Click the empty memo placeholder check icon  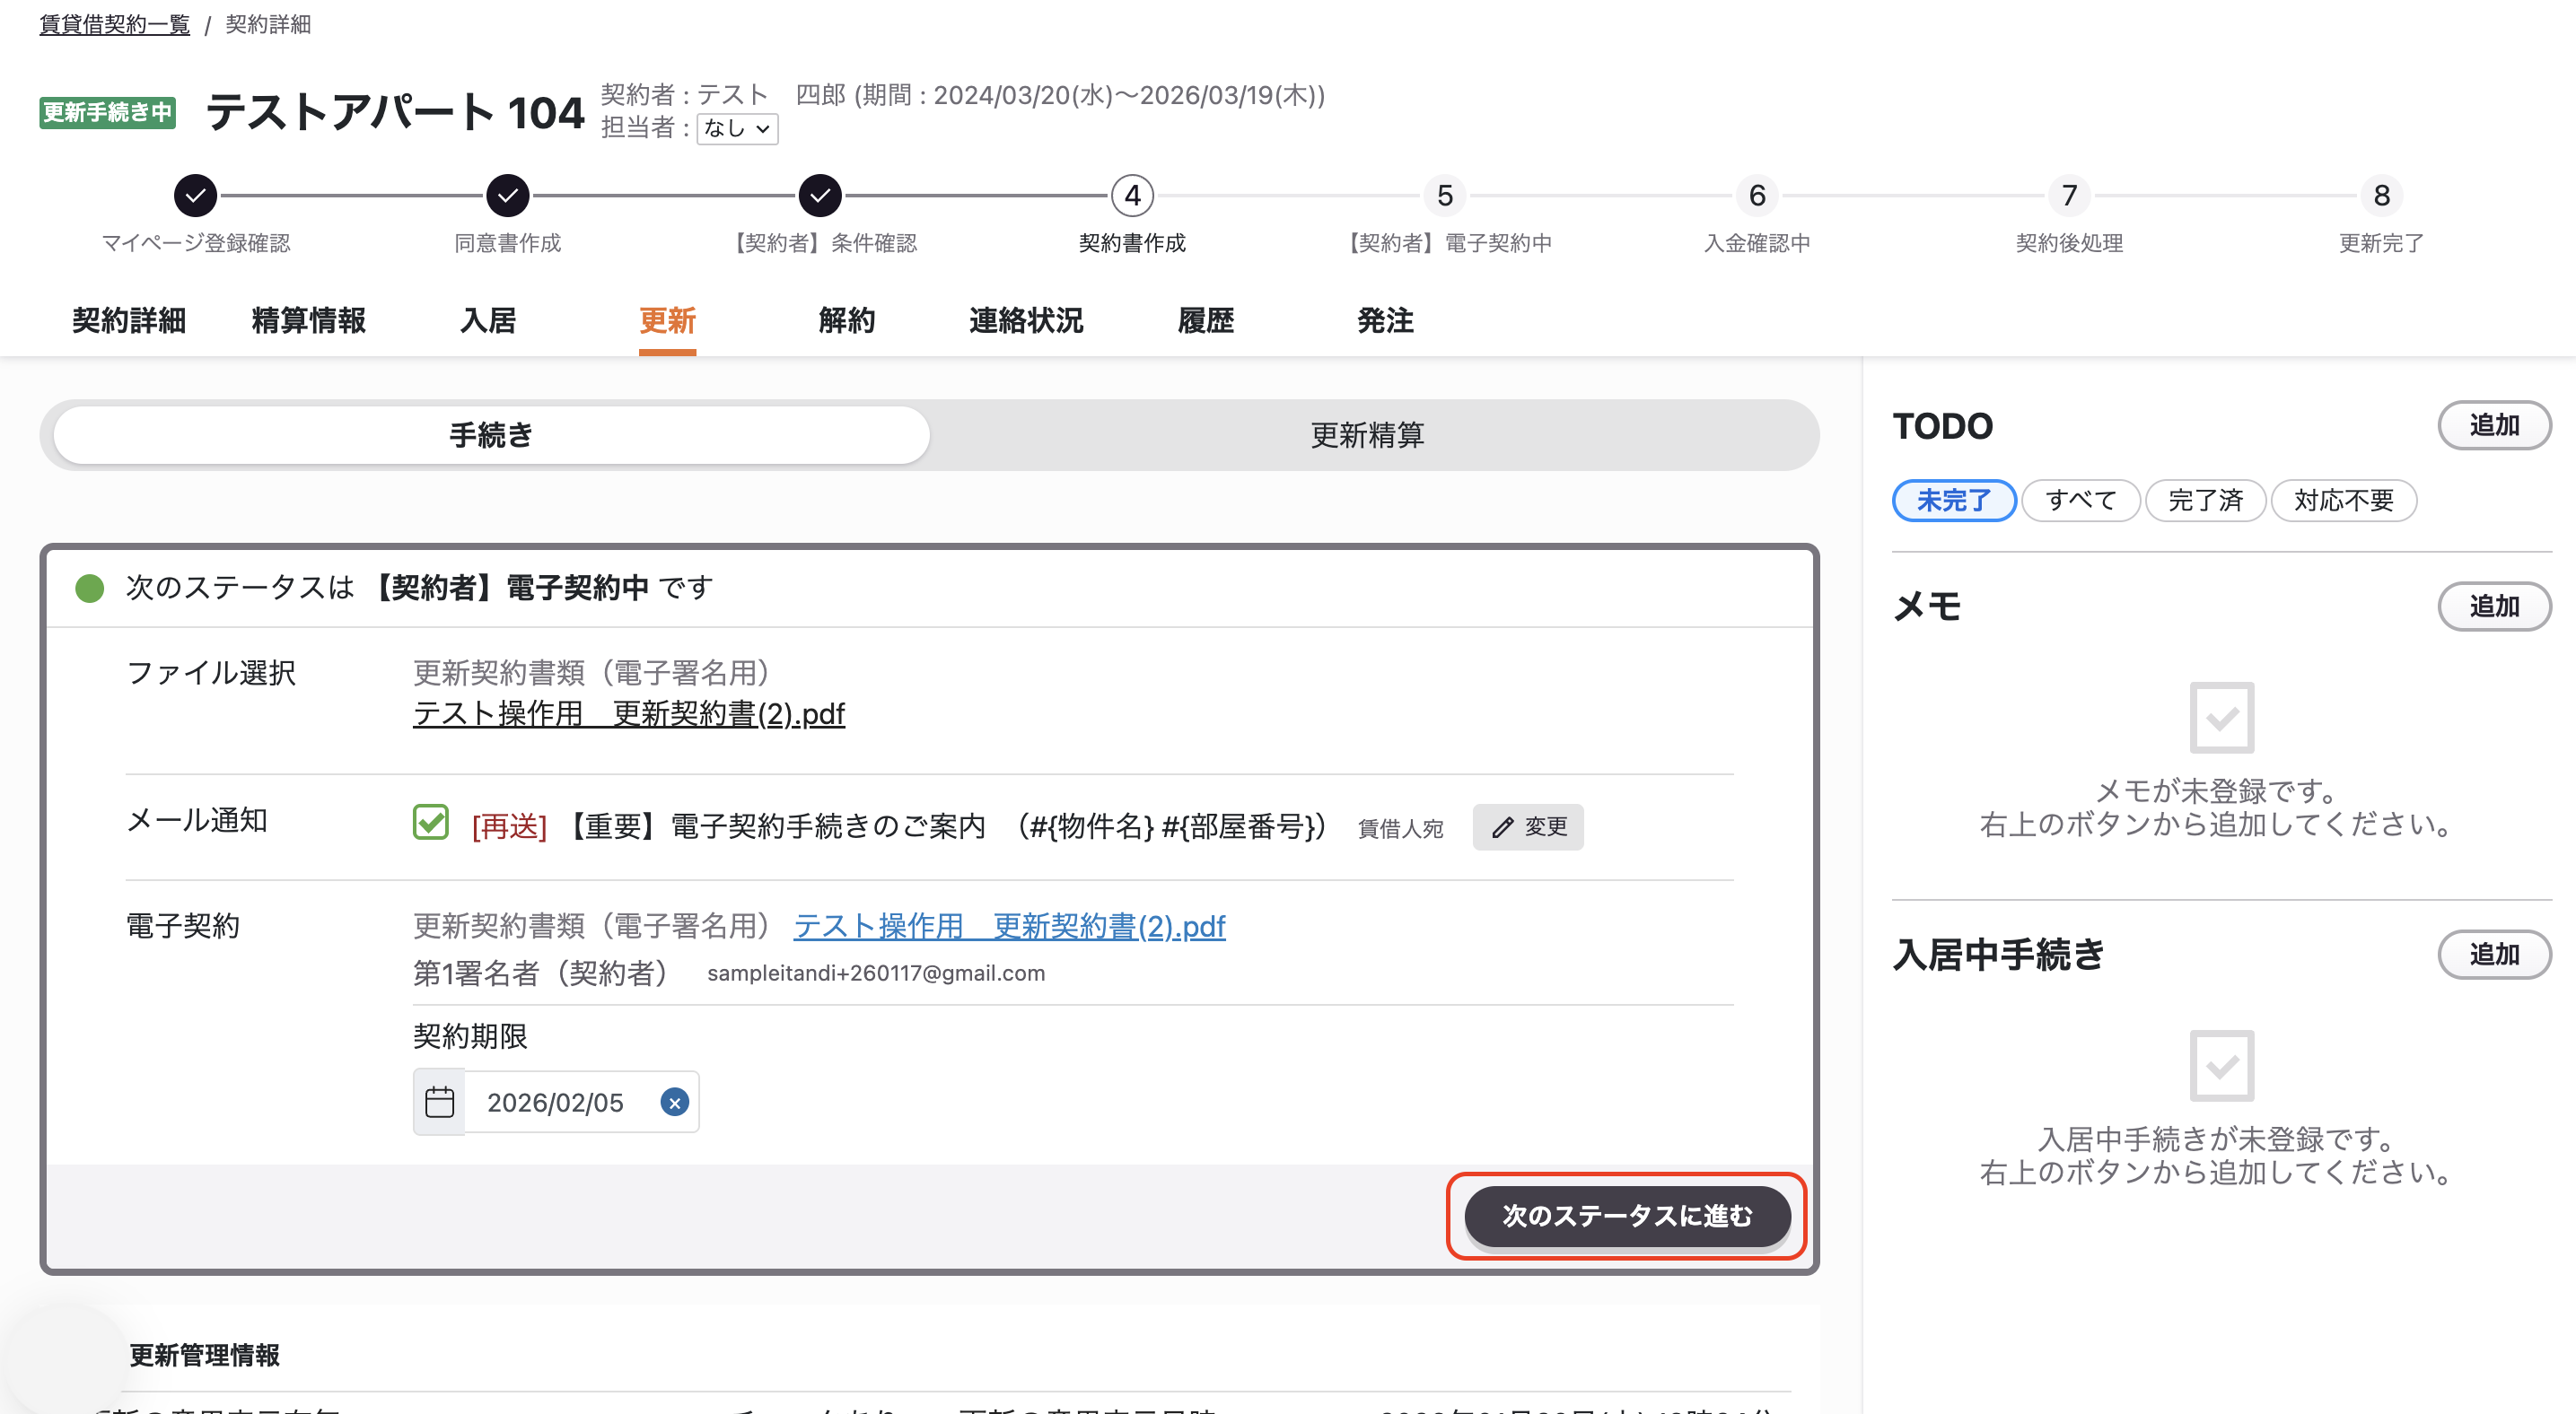click(x=2221, y=718)
